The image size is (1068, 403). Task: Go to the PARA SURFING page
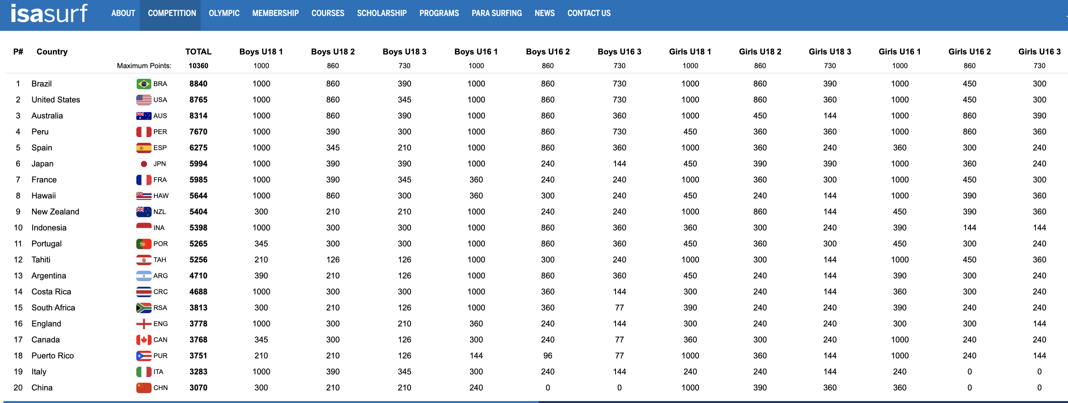click(496, 13)
